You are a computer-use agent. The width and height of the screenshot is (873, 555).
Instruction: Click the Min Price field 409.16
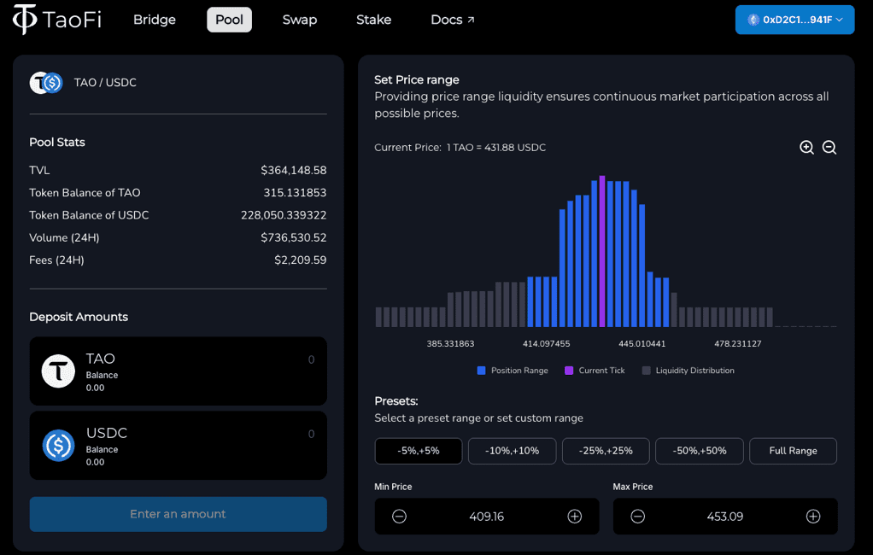tap(487, 517)
